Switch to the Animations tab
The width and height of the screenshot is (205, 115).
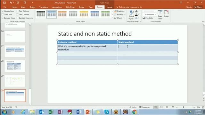point(57,7)
